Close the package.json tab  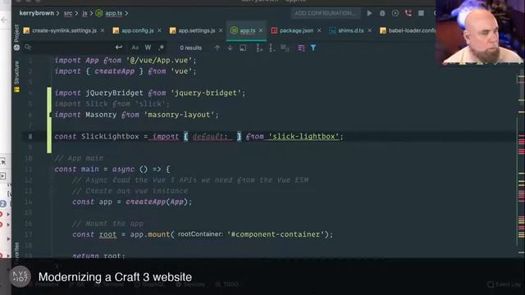tap(319, 30)
